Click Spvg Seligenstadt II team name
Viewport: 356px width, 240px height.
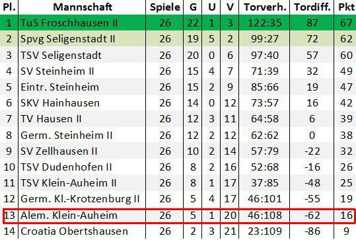click(x=68, y=38)
